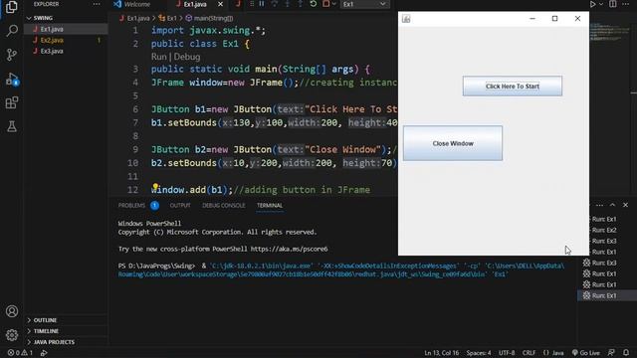Open Ex2.java in the explorer
Viewport: 637px width, 358px height.
(x=52, y=40)
